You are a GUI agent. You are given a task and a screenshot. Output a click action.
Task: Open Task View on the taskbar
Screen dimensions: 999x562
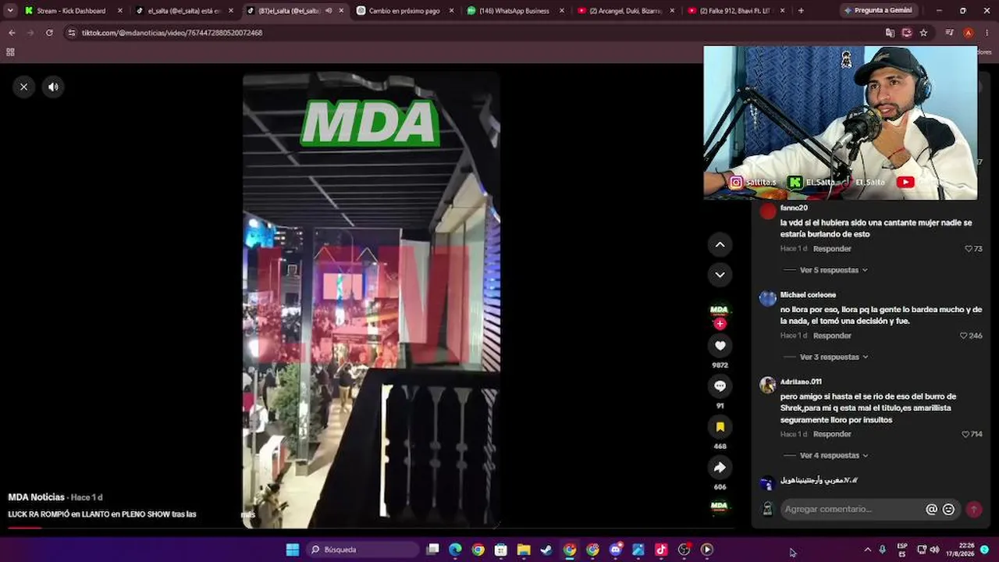pyautogui.click(x=432, y=550)
